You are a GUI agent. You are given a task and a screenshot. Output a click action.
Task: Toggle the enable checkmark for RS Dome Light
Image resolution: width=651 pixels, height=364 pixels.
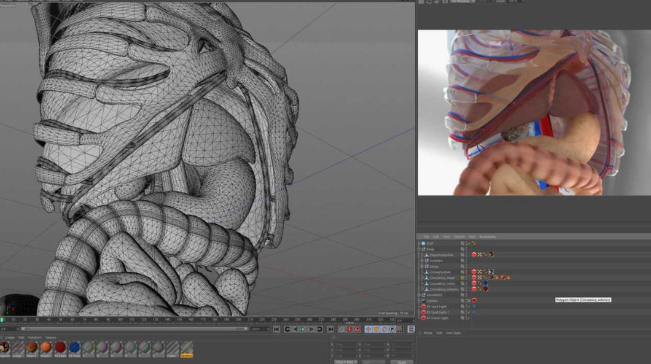point(467,318)
